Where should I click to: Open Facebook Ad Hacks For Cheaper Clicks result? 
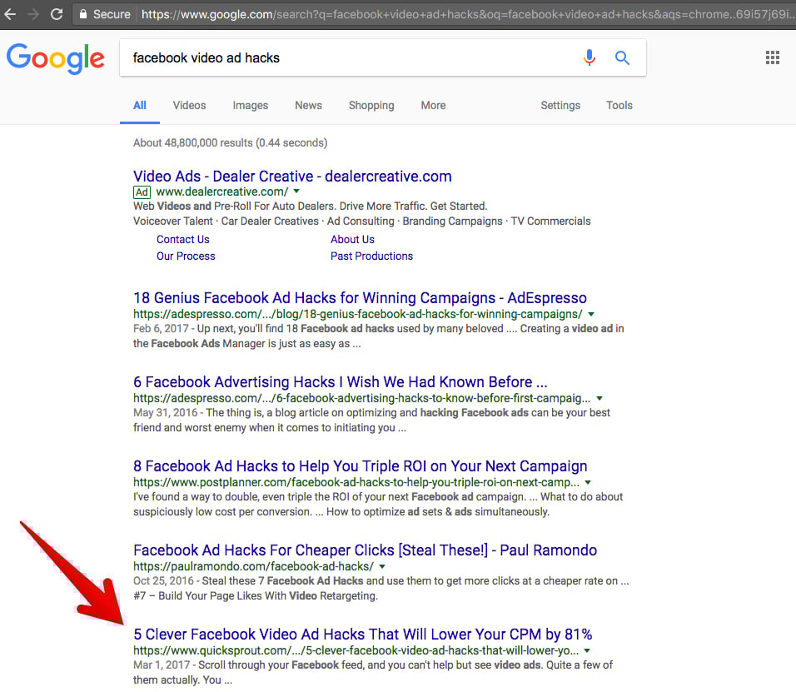[365, 550]
